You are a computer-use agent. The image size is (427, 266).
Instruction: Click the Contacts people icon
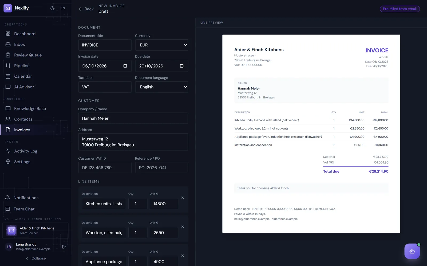[8, 119]
